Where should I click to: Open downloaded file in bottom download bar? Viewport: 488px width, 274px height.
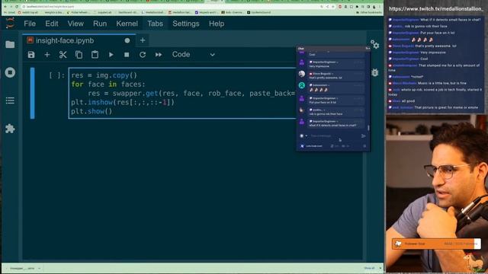[22, 268]
